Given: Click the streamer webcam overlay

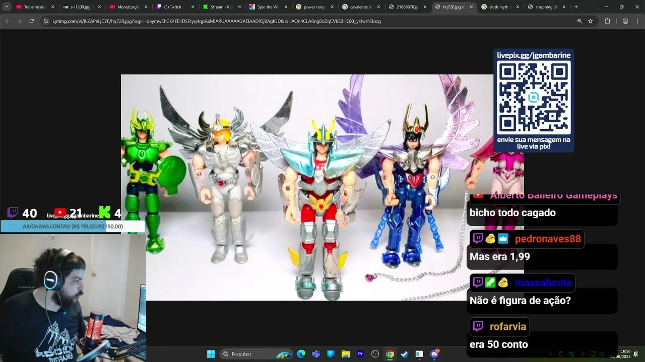Looking at the screenshot, I should [x=73, y=297].
